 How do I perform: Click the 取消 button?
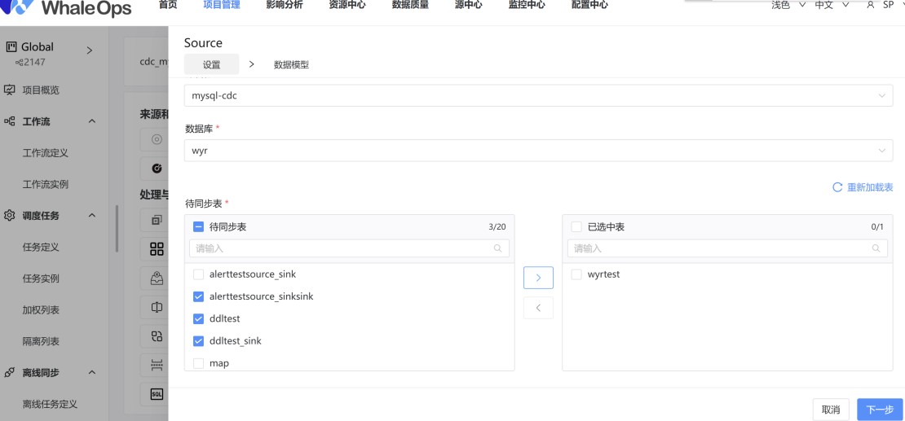pos(831,410)
